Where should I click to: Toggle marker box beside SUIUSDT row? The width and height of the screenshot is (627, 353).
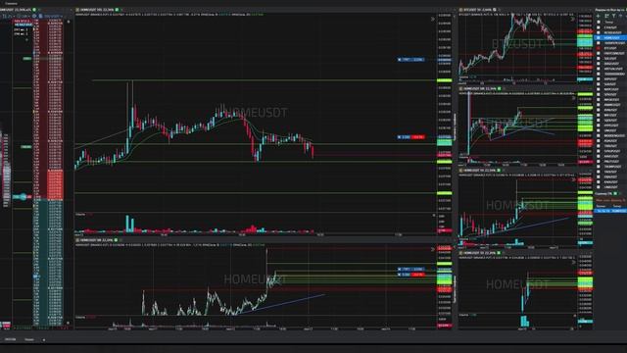[599, 84]
